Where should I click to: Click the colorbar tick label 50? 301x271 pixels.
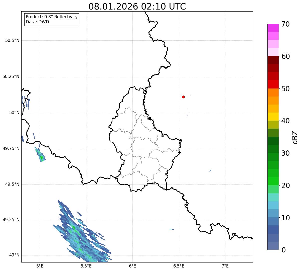coord(285,89)
